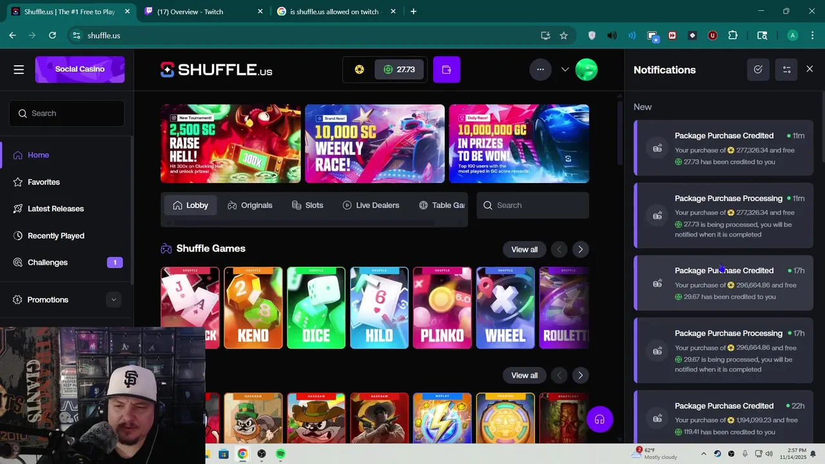Expand the Promotions section chevron
This screenshot has height=464, width=825.
(113, 300)
